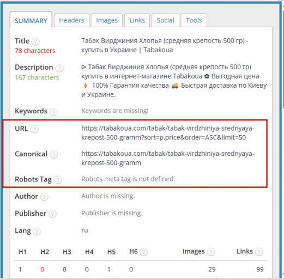Click the 'Keywords are missing!' message
This screenshot has height=279, width=284.
(x=115, y=111)
